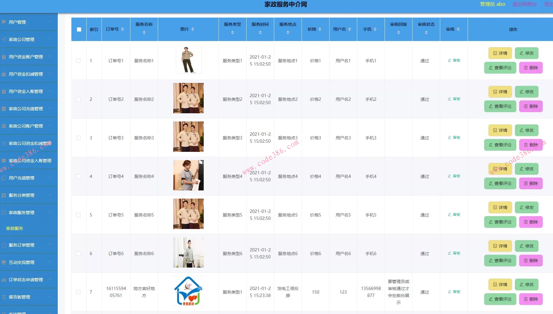Check the box for order 1611559405761

[78, 292]
